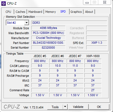Click JEDEC #6 RAS# to CAS# cell
The height and width of the screenshot is (112, 113).
[58, 71]
